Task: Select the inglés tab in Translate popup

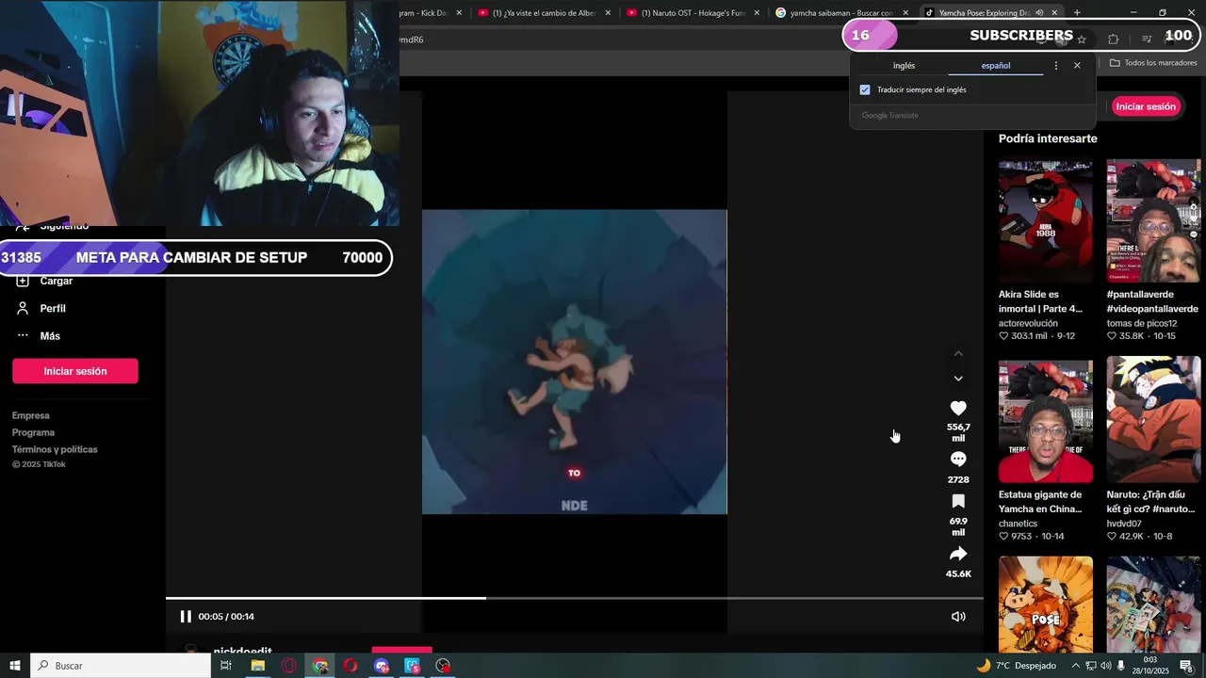Action: pos(904,66)
